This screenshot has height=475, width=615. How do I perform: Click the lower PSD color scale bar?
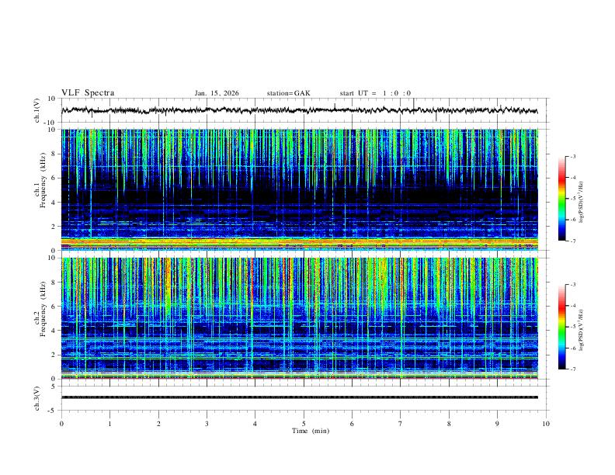562,327
